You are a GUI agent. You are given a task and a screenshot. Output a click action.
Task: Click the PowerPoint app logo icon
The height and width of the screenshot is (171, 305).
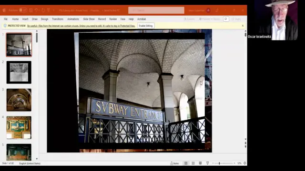4,10
